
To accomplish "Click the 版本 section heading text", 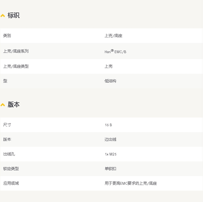I will click(14, 105).
